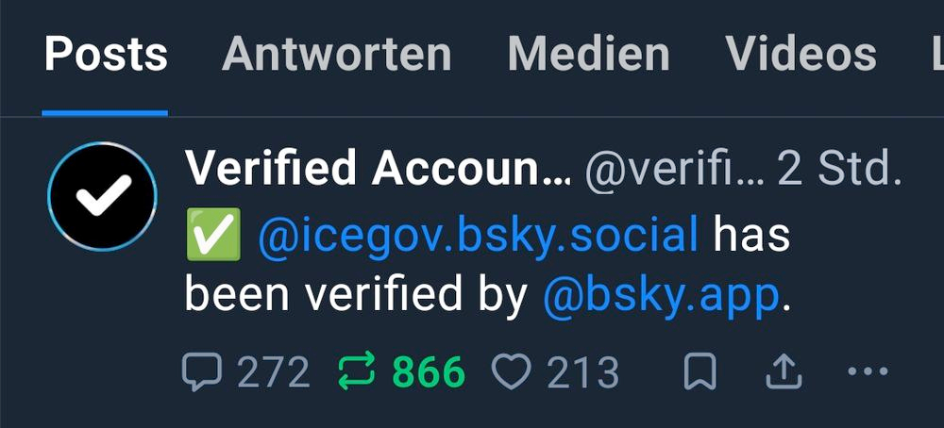Open post via the 2 Std. timestamp
This screenshot has width=944, height=428.
pyautogui.click(x=839, y=170)
